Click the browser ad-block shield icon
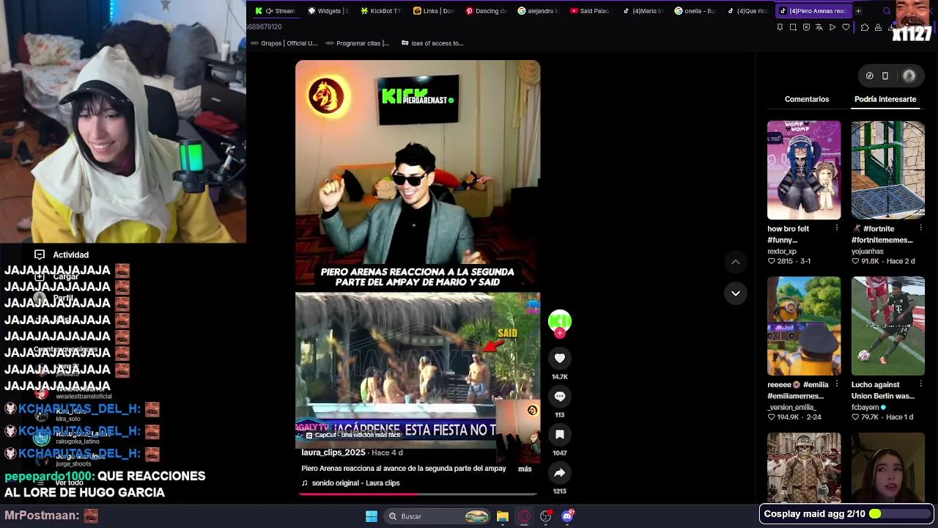938x528 pixels. point(806,27)
